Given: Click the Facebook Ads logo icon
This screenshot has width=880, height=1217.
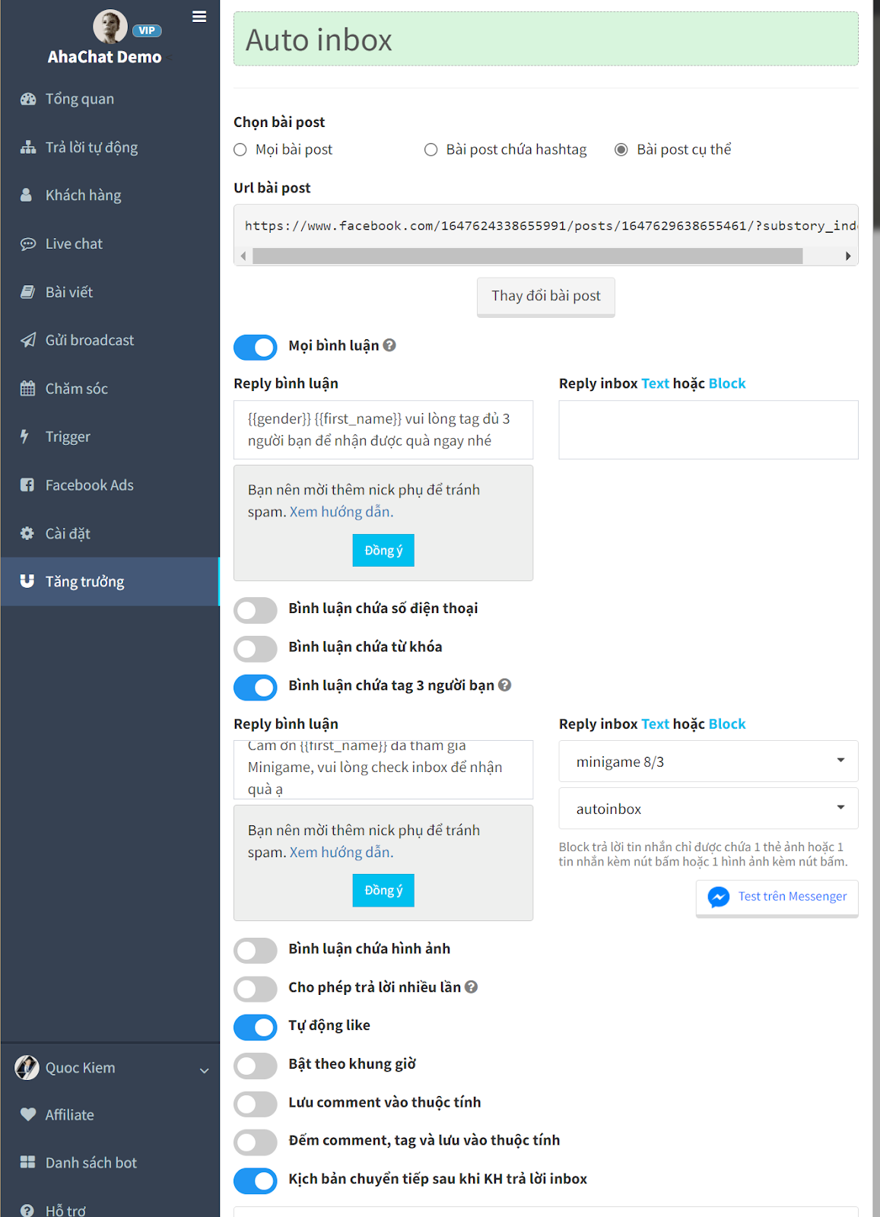Looking at the screenshot, I should click(x=27, y=485).
